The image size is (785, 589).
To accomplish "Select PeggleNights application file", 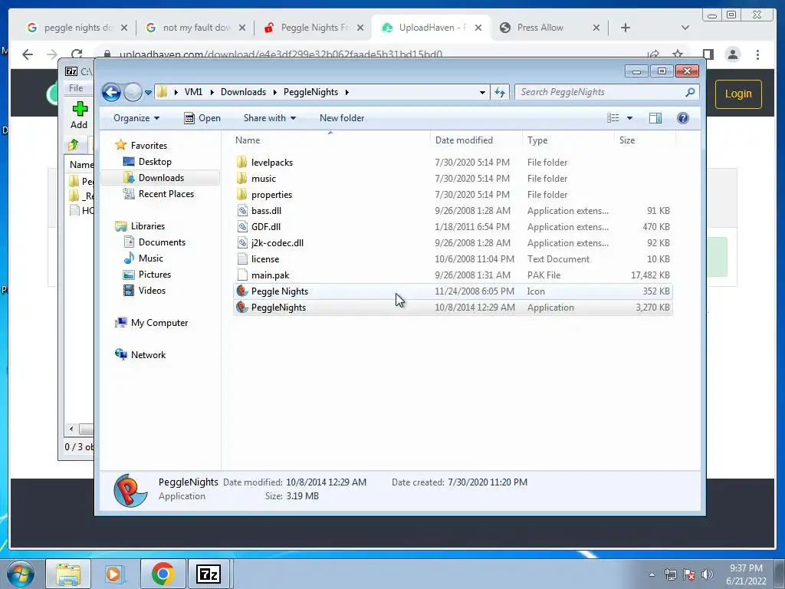I will (x=452, y=307).
